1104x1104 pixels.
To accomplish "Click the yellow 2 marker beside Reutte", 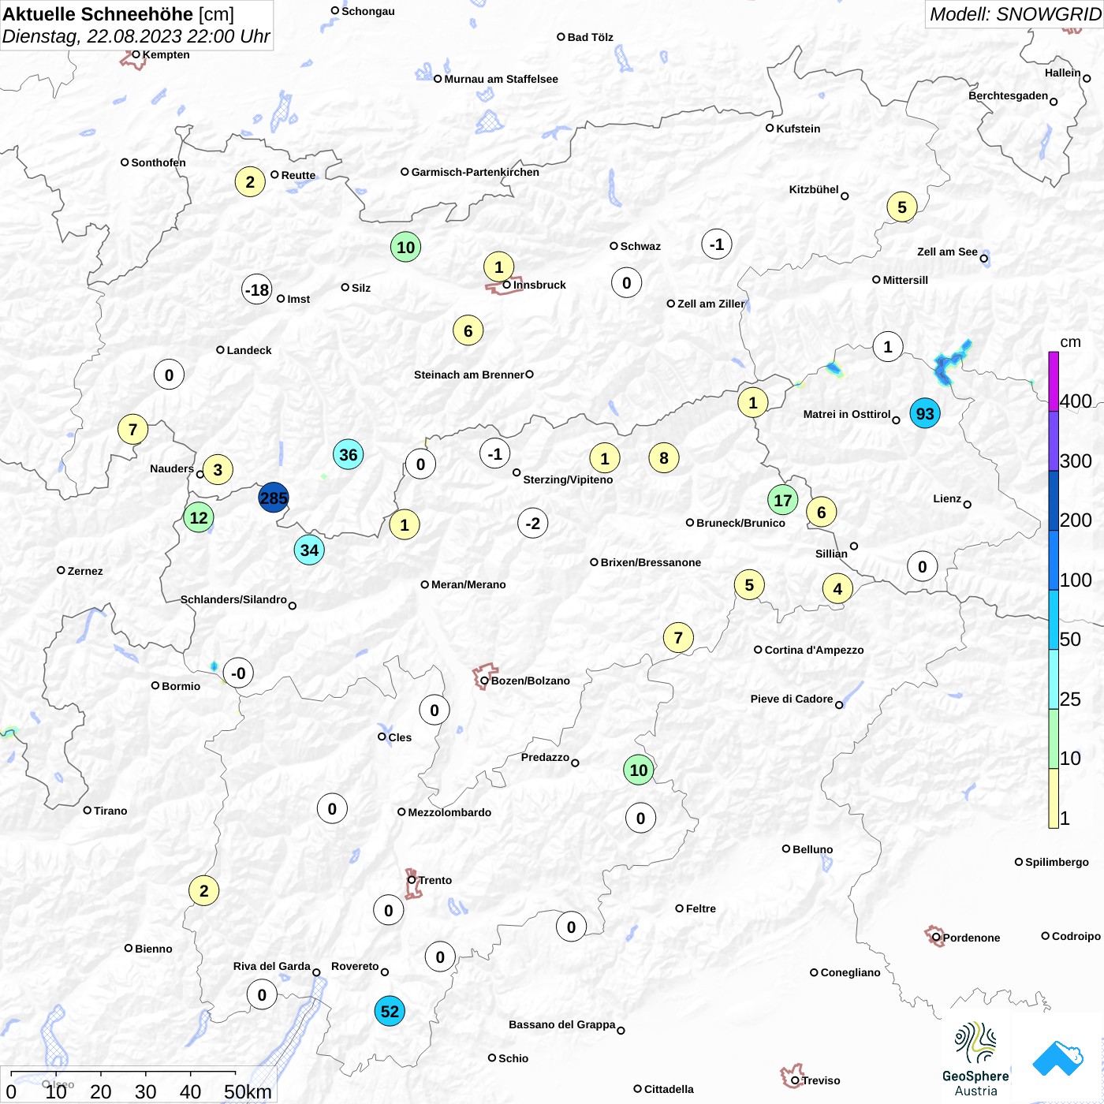I will tap(250, 182).
